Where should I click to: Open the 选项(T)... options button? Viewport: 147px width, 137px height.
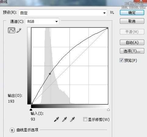coord(132,51)
